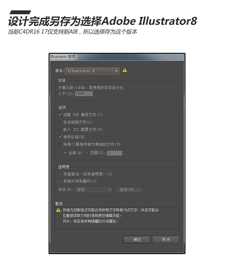The image size is (237, 263).
Task: Confirm with the 确定 button
Action: click(137, 240)
